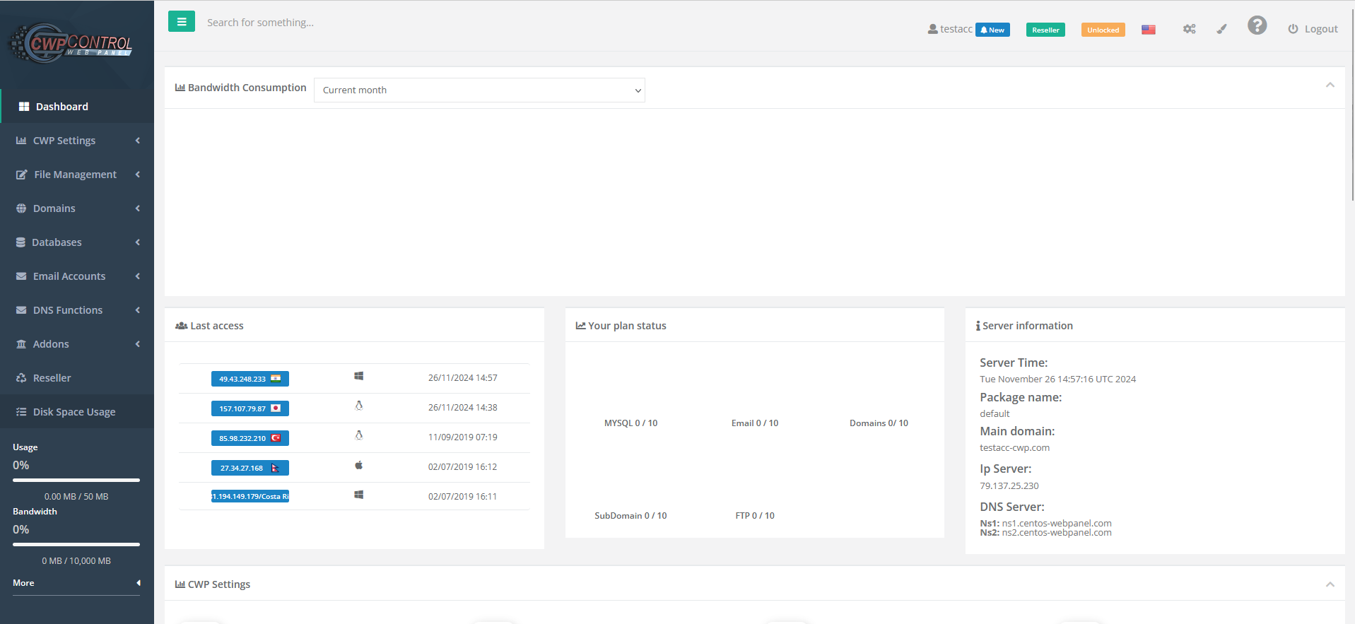
Task: Open the CWP Settings menu item
Action: tap(77, 141)
